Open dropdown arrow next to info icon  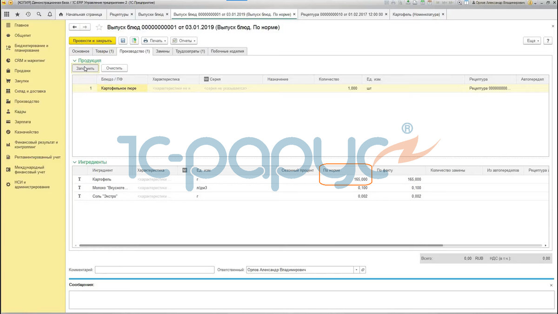tap(535, 3)
